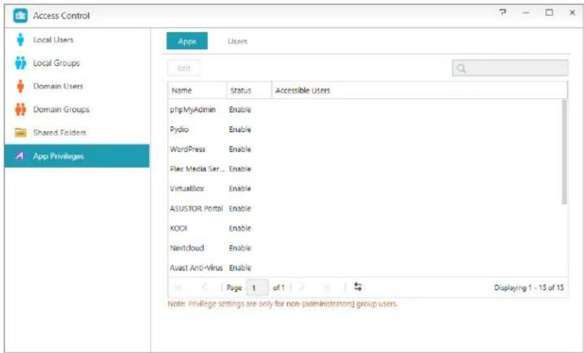Select the Avast Anti-Virus row
This screenshot has height=353, width=584.
pyautogui.click(x=365, y=268)
